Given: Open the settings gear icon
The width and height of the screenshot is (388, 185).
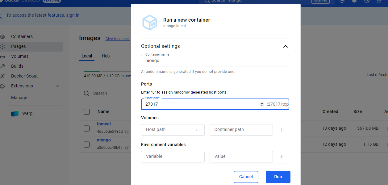Looking at the screenshot, I should pyautogui.click(x=367, y=1).
